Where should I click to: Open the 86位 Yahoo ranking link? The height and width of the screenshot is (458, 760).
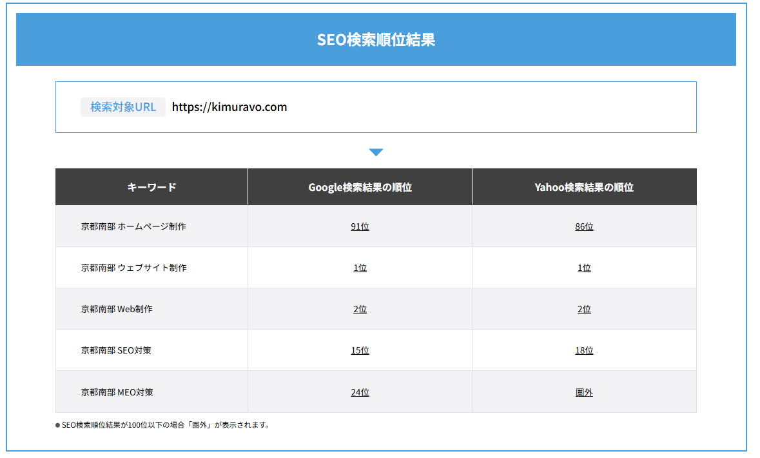click(584, 226)
